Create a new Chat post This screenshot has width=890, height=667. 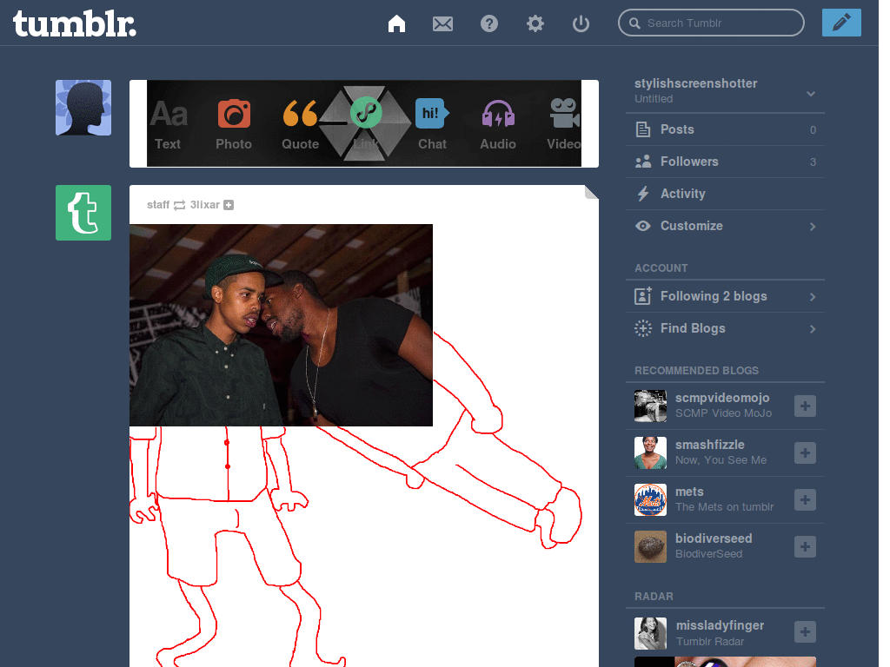pos(433,124)
